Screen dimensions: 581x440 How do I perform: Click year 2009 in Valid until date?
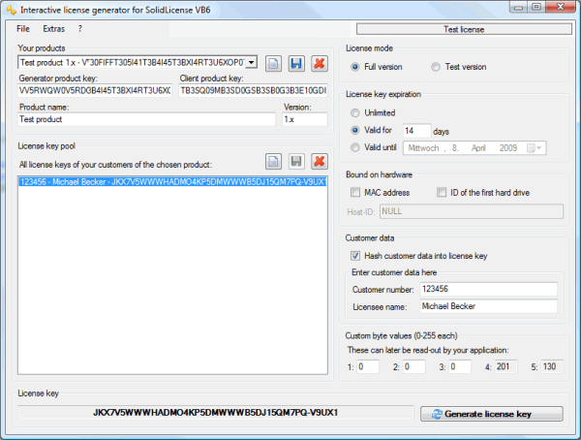[x=508, y=148]
